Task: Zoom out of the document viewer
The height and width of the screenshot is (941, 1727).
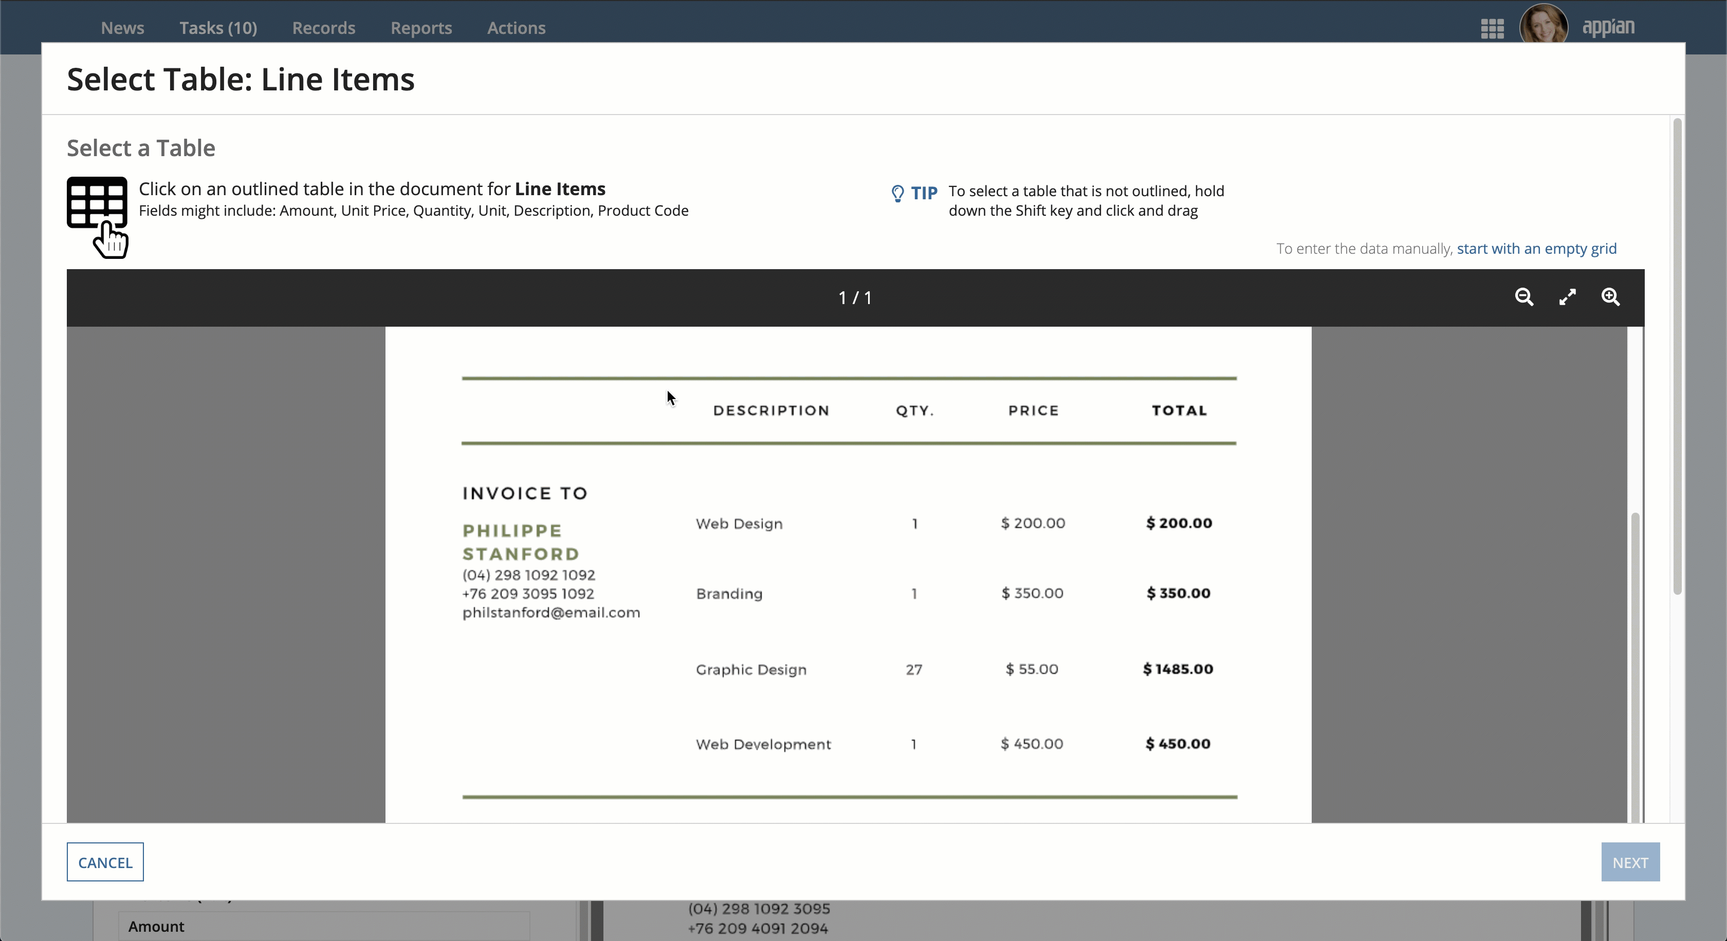Action: click(x=1524, y=297)
